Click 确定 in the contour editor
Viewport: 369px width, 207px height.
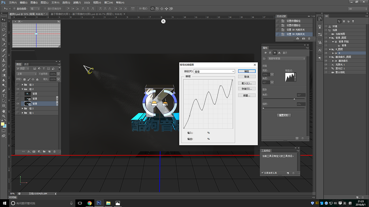click(247, 71)
